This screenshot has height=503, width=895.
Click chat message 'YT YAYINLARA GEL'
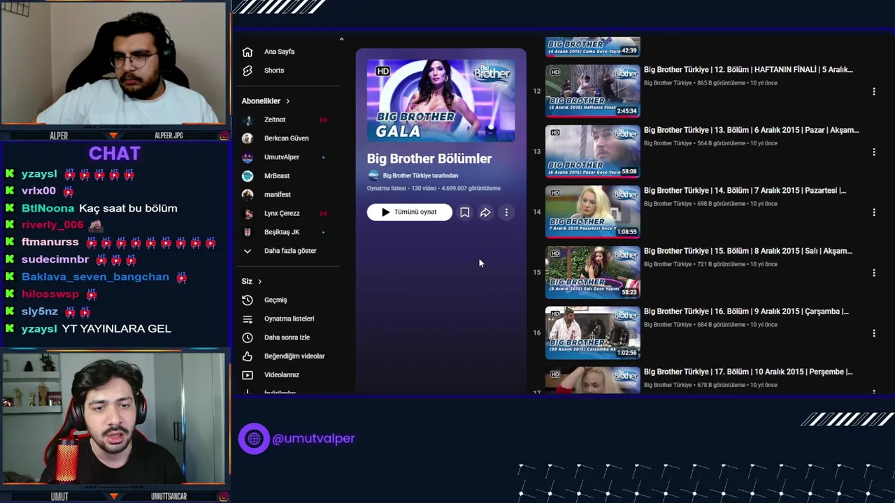click(116, 328)
